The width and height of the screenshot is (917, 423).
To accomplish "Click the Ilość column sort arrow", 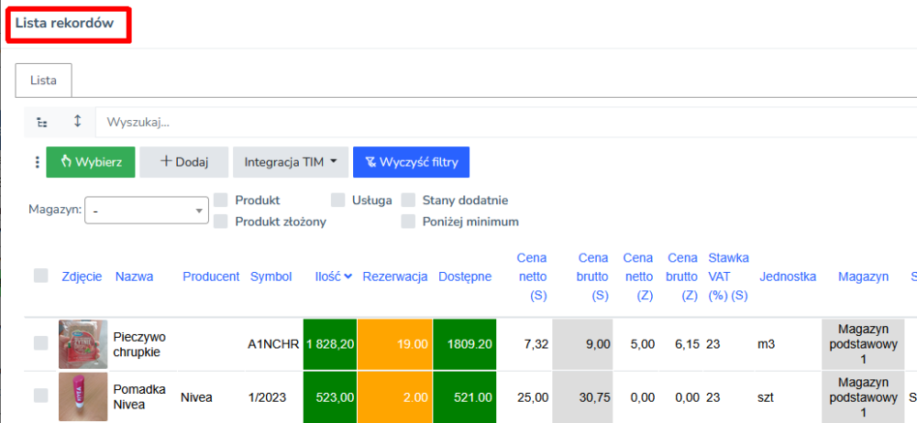I will (348, 277).
